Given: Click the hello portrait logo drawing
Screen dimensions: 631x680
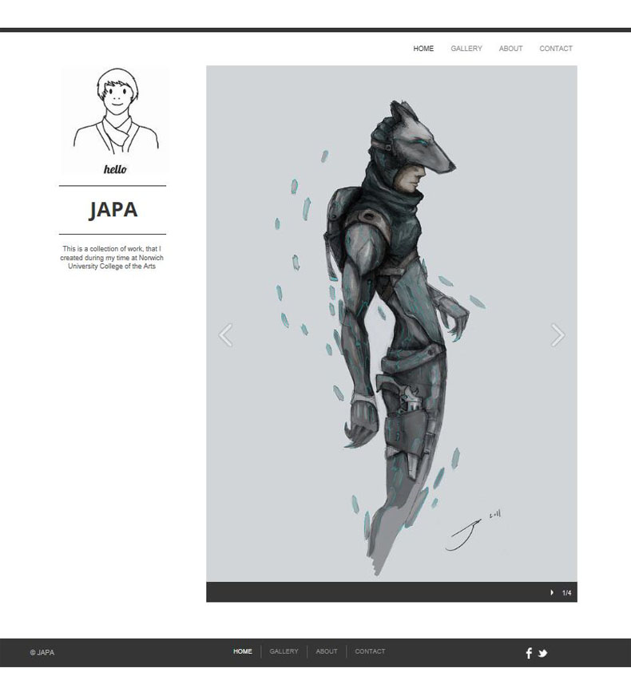Looking at the screenshot, I should 115,121.
